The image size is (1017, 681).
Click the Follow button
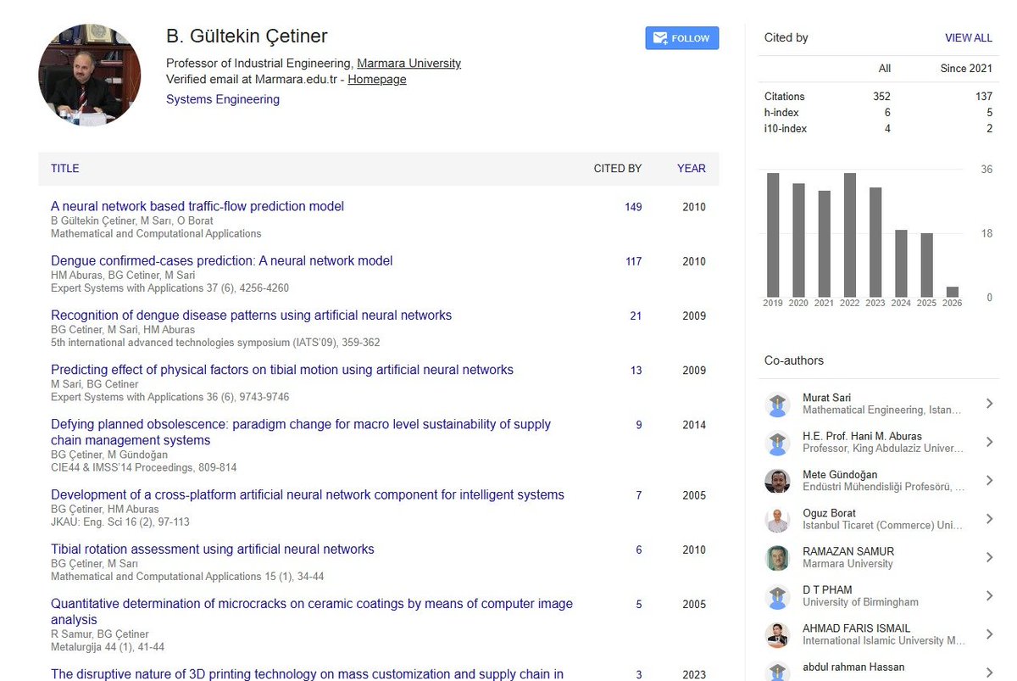coord(681,38)
